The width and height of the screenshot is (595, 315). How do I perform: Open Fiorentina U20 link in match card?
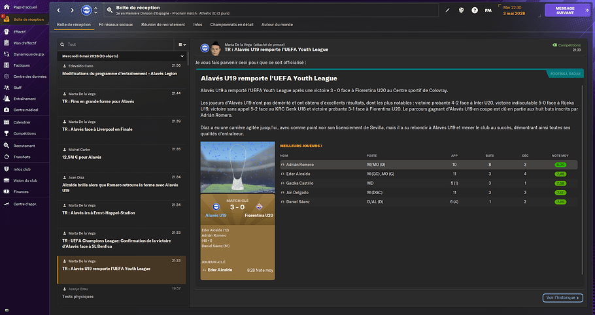(x=259, y=215)
